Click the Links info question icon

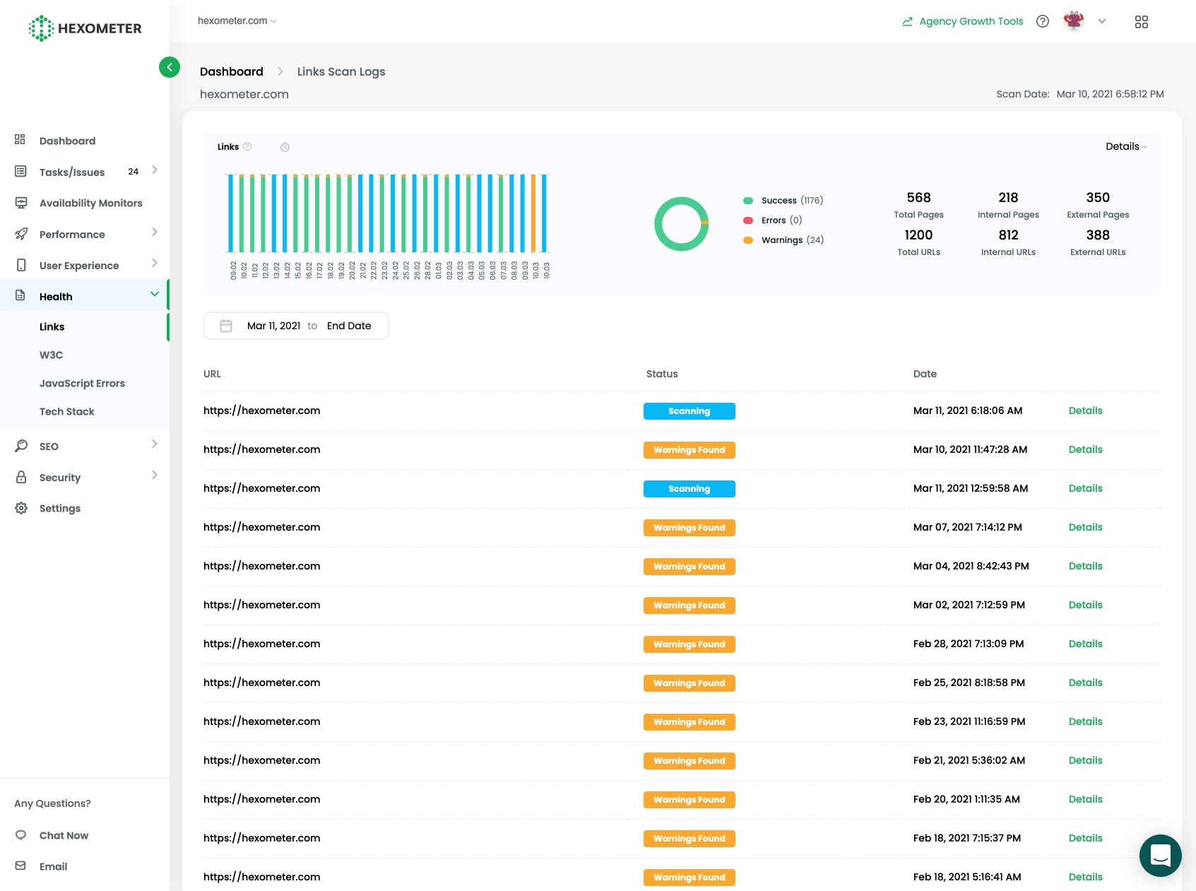click(x=247, y=146)
